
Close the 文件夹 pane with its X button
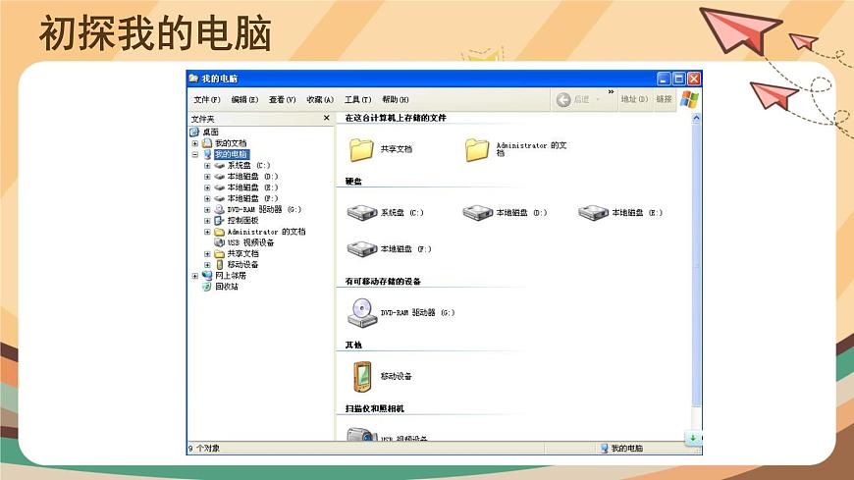[326, 118]
